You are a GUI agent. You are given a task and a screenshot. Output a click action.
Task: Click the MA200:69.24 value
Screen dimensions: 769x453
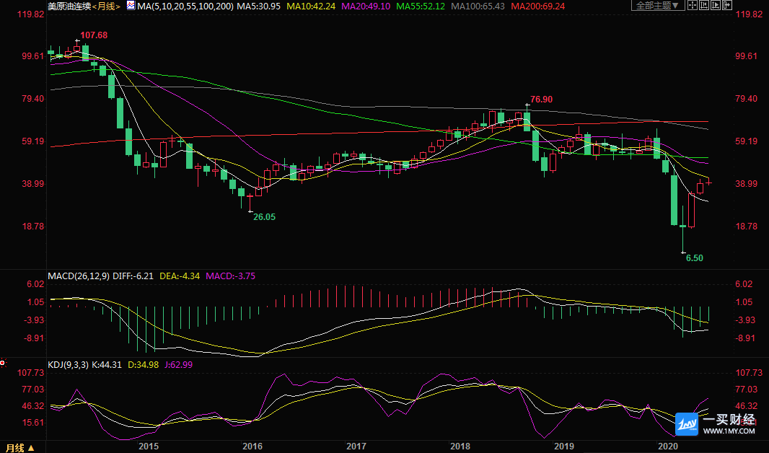538,6
